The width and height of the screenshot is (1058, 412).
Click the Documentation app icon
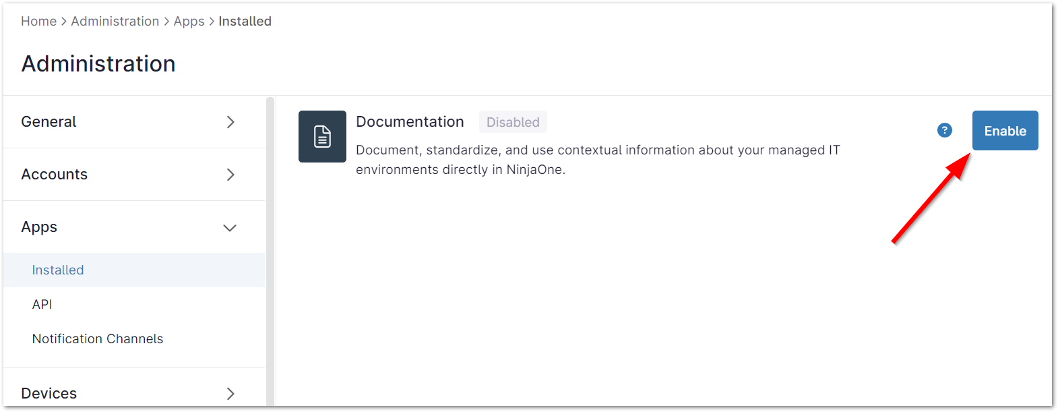(322, 136)
